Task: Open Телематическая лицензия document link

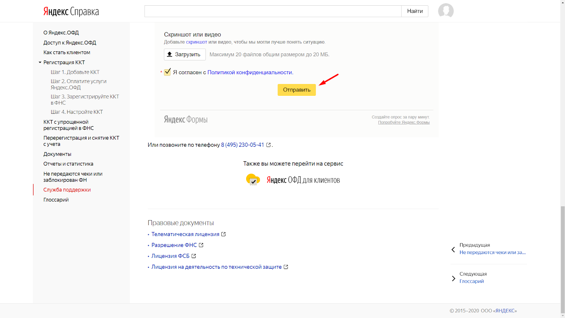Action: pos(185,234)
